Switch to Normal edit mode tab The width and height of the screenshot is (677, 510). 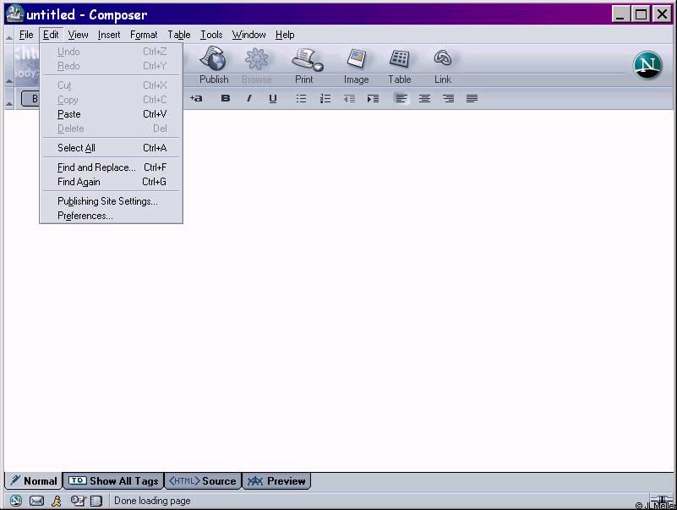point(34,481)
